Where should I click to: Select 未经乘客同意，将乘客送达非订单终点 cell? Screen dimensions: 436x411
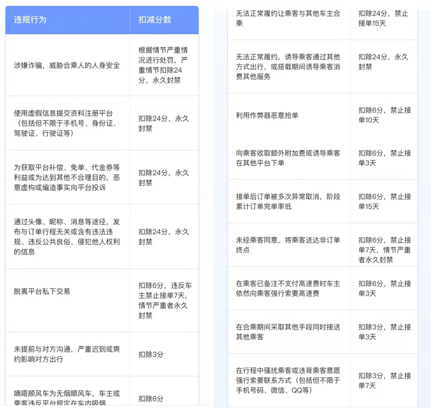pyautogui.click(x=289, y=245)
